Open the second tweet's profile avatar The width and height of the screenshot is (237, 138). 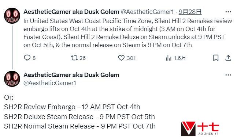tap(12, 79)
